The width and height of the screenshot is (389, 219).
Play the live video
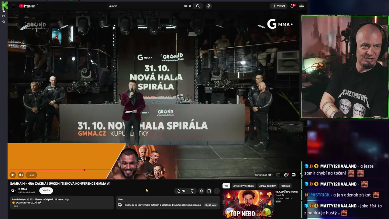[12, 175]
